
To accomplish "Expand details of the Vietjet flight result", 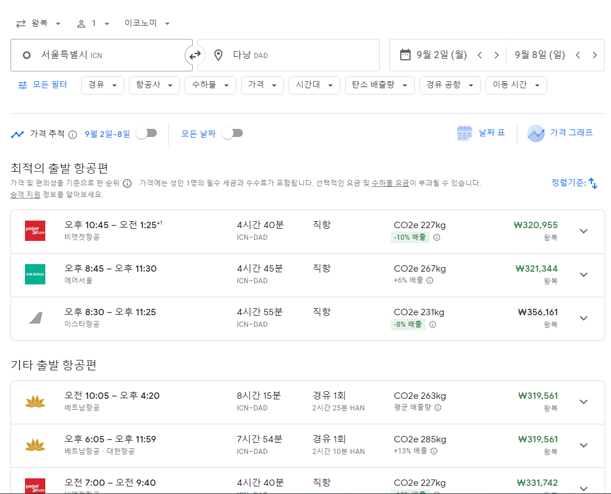I will (583, 230).
